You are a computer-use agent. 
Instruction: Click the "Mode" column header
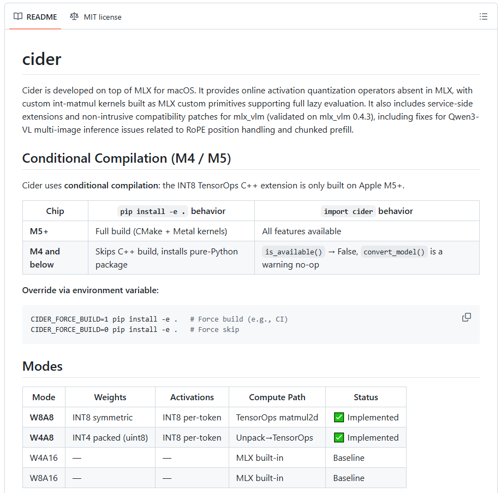click(x=44, y=397)
